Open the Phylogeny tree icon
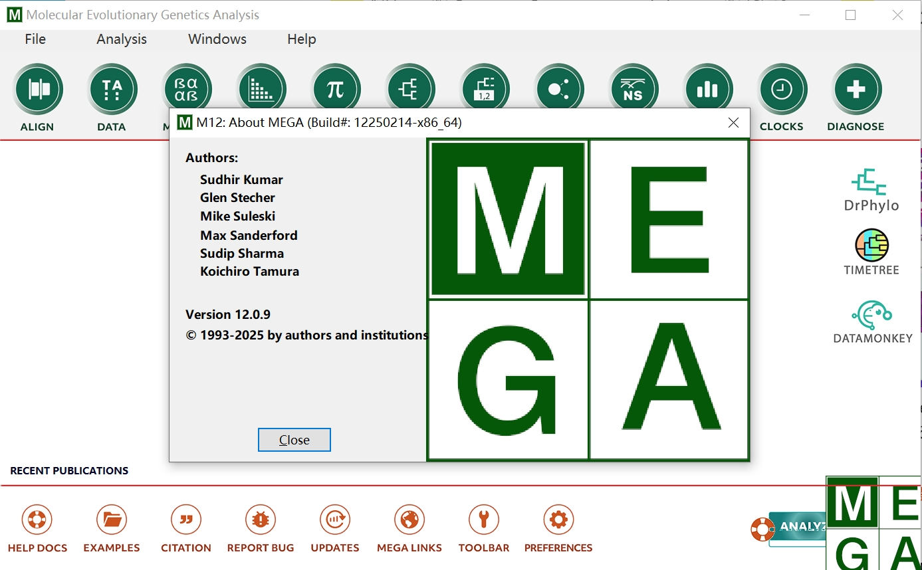Screen dimensions: 922x570 coord(410,86)
